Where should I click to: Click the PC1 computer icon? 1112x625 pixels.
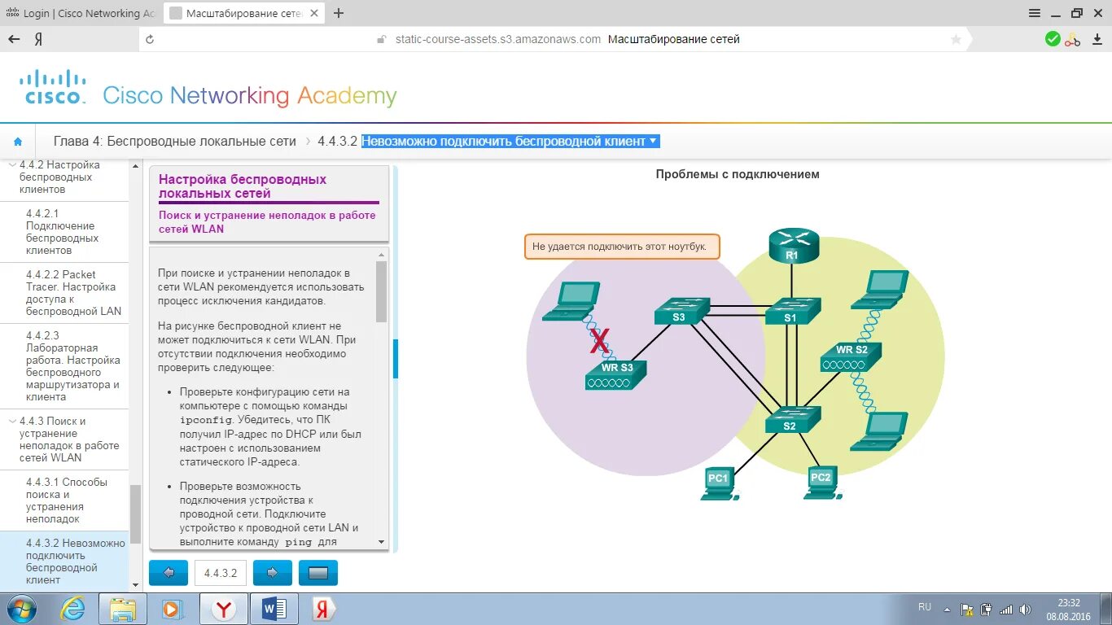pyautogui.click(x=720, y=483)
